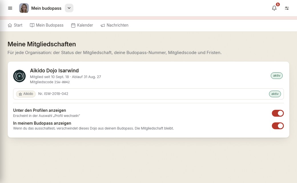Toggle "In meinem Budopass anzeigen" switch
The image size is (297, 183).
coord(278,126)
